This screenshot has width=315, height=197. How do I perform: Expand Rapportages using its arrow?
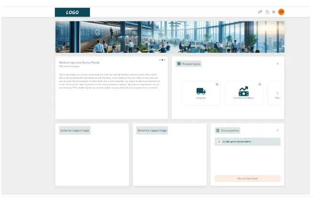coord(277,64)
